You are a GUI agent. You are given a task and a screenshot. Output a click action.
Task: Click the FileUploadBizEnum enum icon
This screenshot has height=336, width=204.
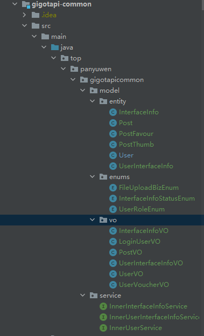(113, 188)
